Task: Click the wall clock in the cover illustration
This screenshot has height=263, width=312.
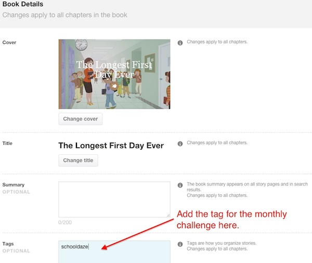Action: coord(81,45)
